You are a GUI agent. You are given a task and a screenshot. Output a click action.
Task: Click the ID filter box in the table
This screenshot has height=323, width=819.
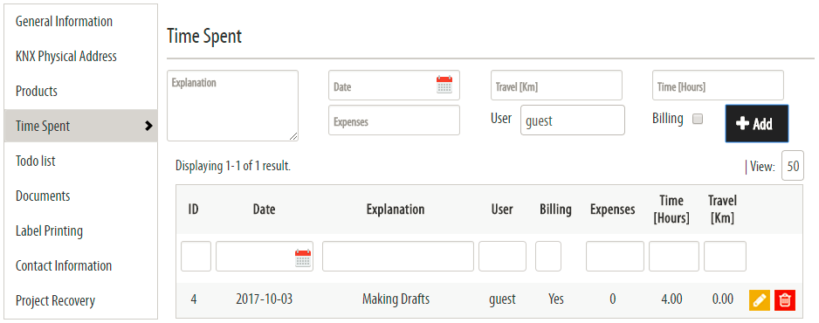point(196,256)
